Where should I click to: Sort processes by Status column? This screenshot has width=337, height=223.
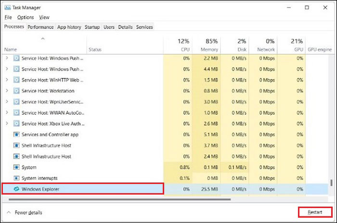125,45
